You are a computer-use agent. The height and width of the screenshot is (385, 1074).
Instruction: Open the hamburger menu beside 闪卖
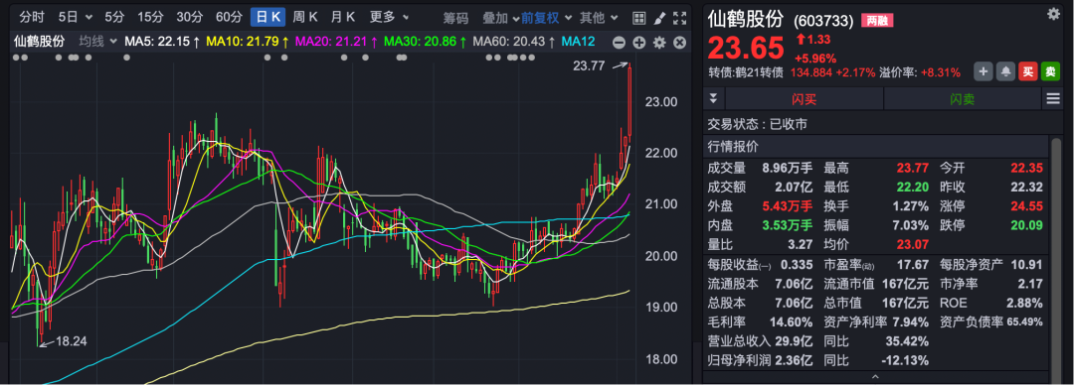pos(1053,99)
